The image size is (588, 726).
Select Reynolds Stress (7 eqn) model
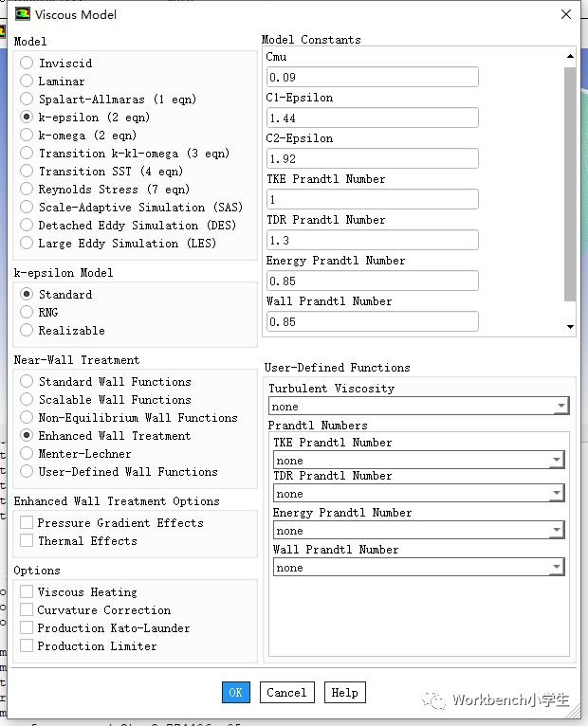(27, 189)
